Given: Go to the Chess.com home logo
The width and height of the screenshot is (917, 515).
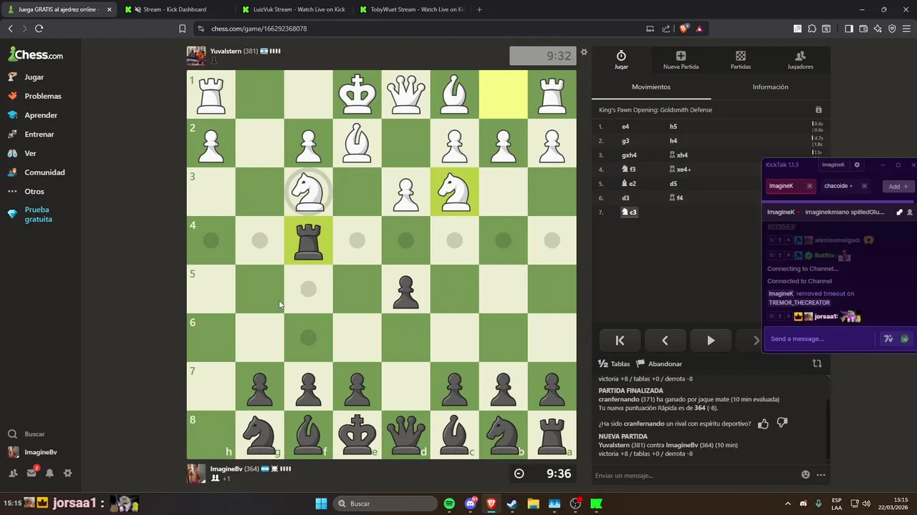Looking at the screenshot, I should coord(36,54).
